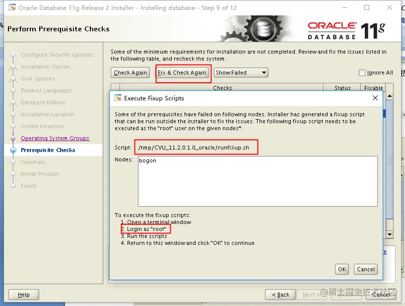Click Product Languages step
Viewport: 405px width, 306px height.
(46, 90)
